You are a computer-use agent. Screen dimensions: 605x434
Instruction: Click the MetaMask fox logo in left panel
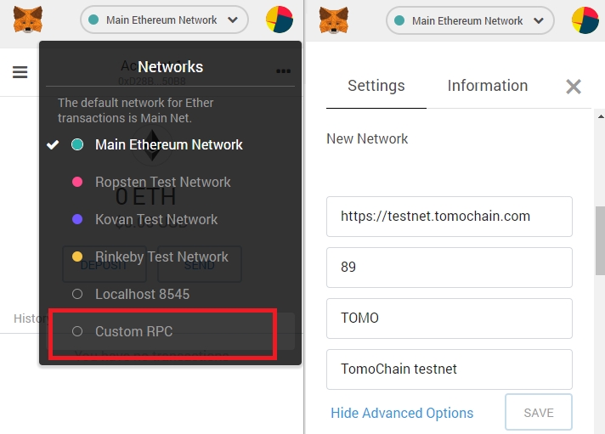pyautogui.click(x=28, y=20)
